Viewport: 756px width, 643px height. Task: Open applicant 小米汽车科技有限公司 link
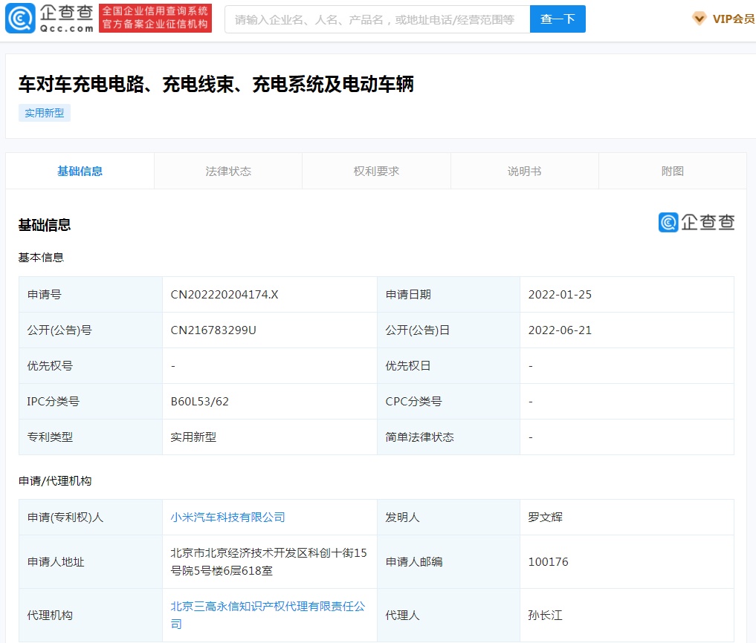tap(228, 518)
